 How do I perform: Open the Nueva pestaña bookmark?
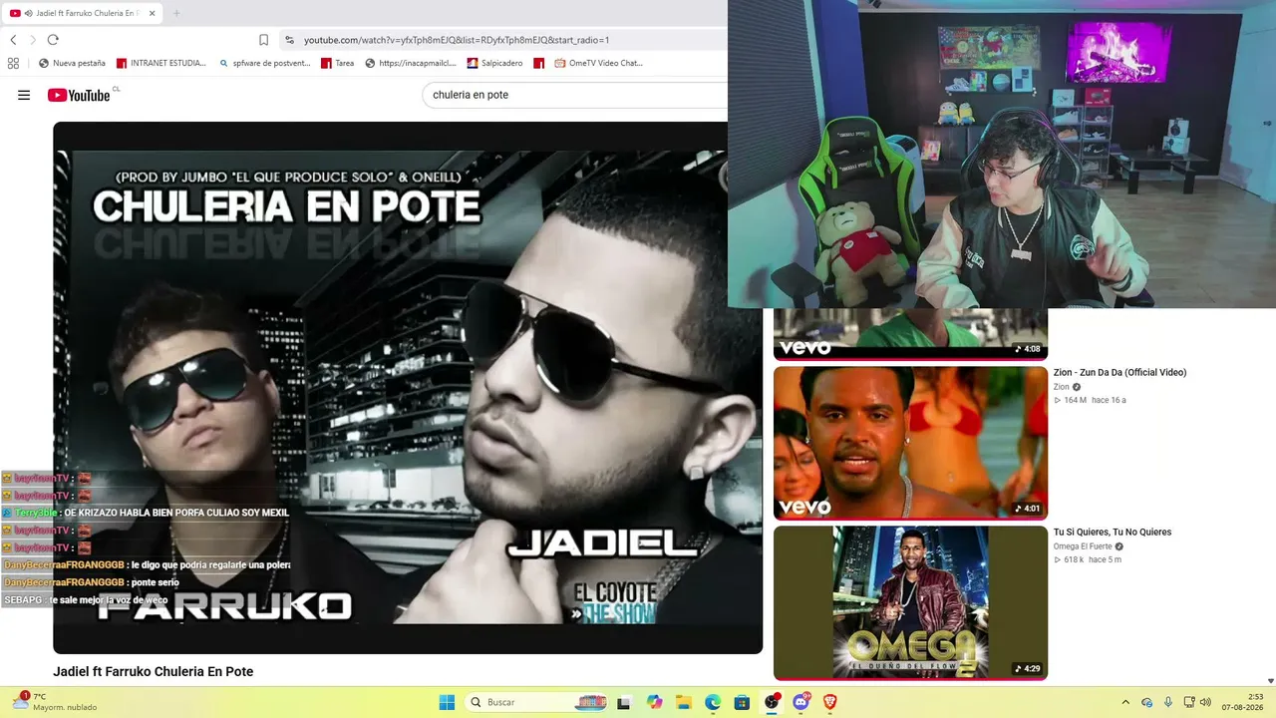(x=72, y=63)
